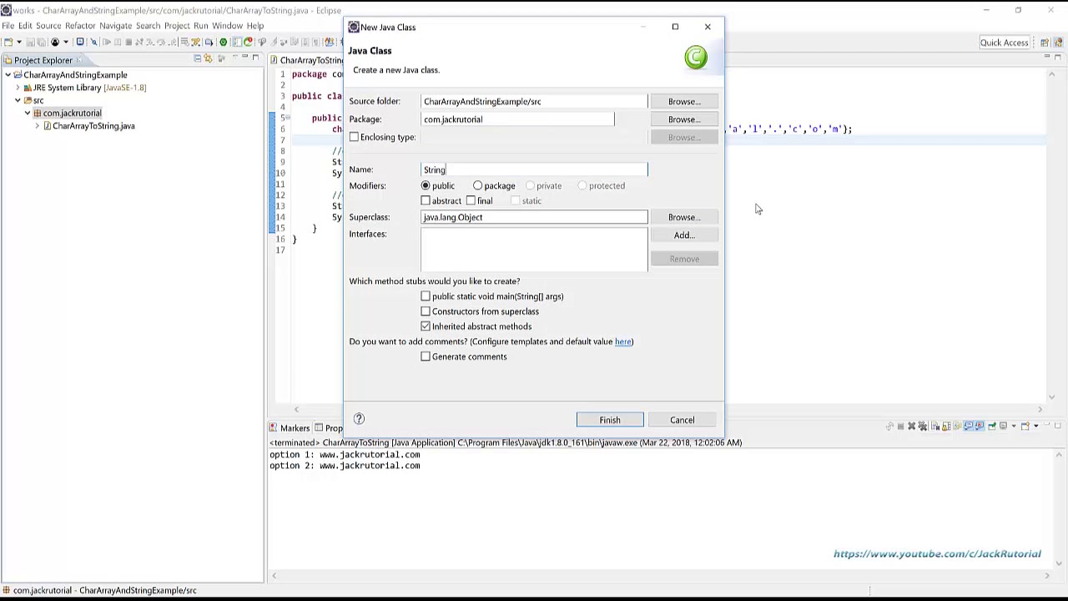The height and width of the screenshot is (601, 1068).
Task: Open the Window menu
Action: pos(227,26)
